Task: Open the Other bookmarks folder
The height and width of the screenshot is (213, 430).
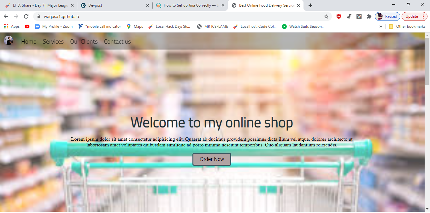Action: [407, 27]
